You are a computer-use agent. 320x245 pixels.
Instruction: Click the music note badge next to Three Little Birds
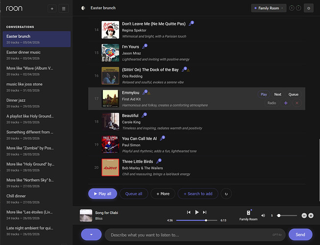159,161
